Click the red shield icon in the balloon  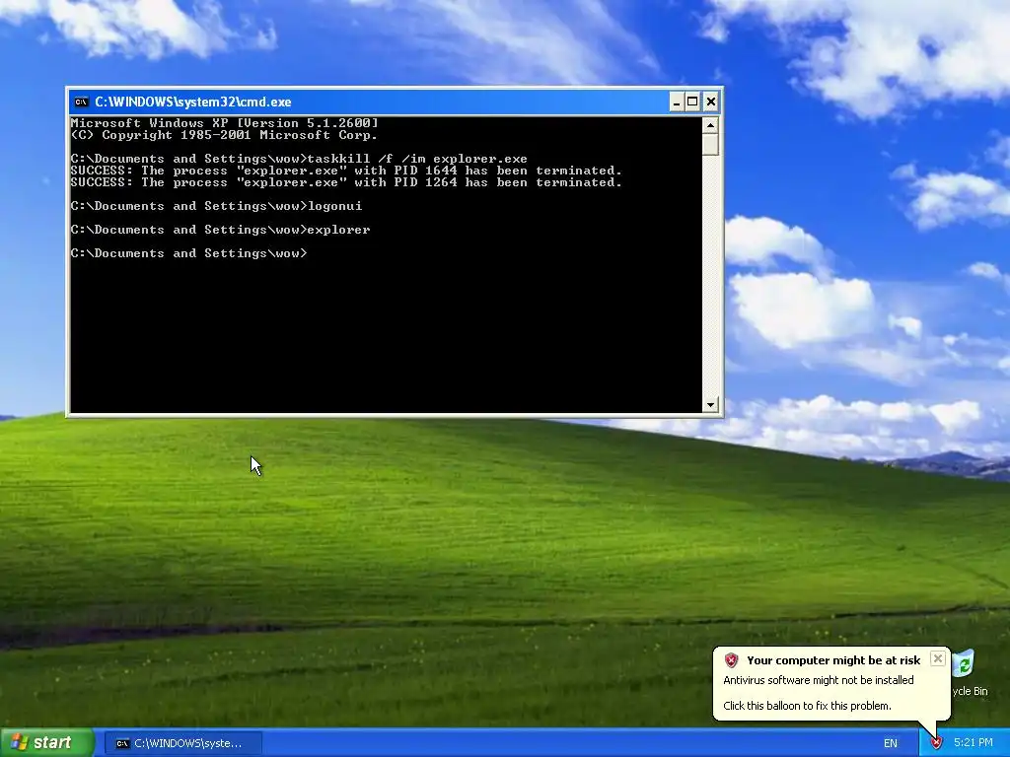[x=731, y=659]
